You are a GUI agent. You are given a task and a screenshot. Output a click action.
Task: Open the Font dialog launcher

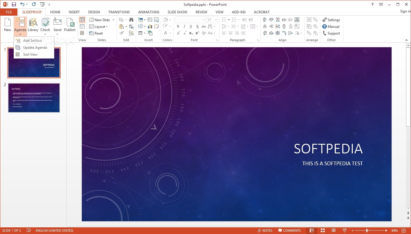(x=217, y=40)
